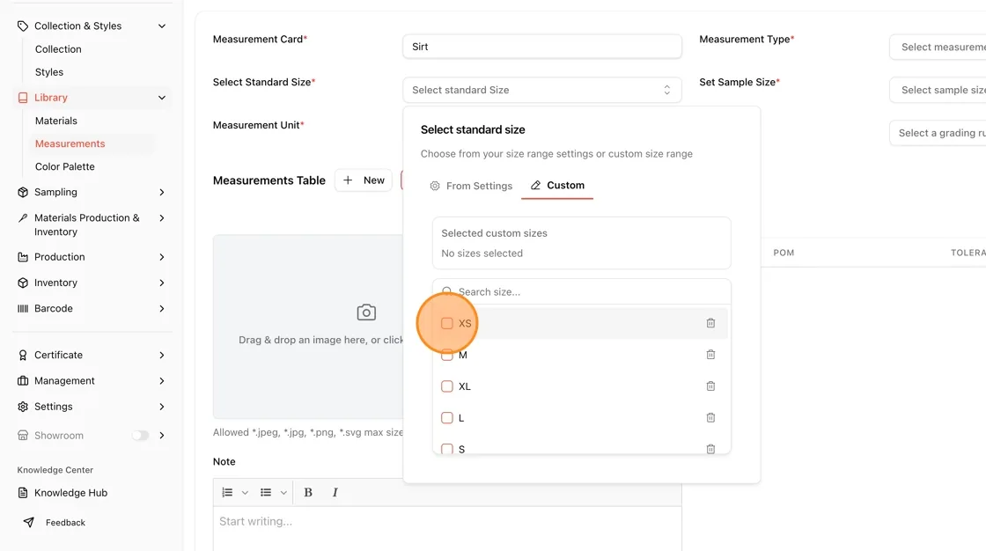986x551 pixels.
Task: Tick the XL size checkbox
Action: click(x=447, y=386)
